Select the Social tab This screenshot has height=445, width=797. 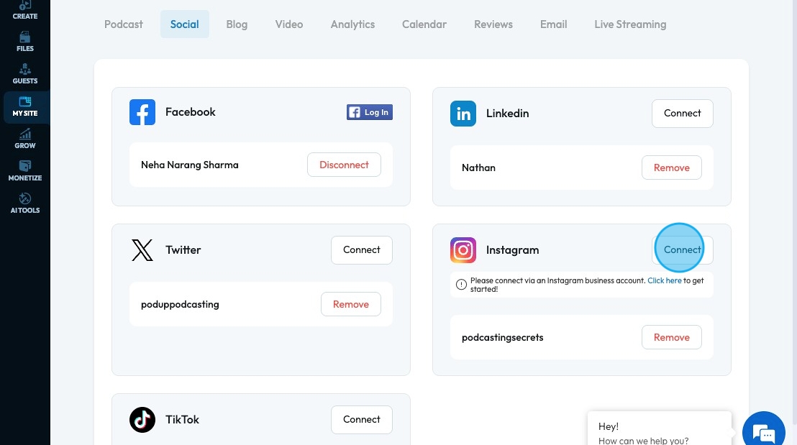185,24
